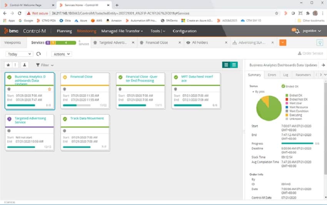The image size is (327, 205).
Task: Open the Errors tab in details panel
Action: 272,75
